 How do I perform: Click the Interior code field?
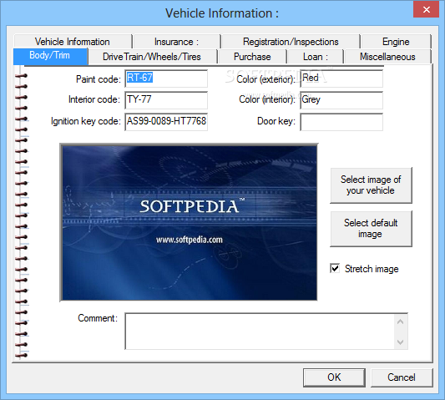[x=166, y=100]
